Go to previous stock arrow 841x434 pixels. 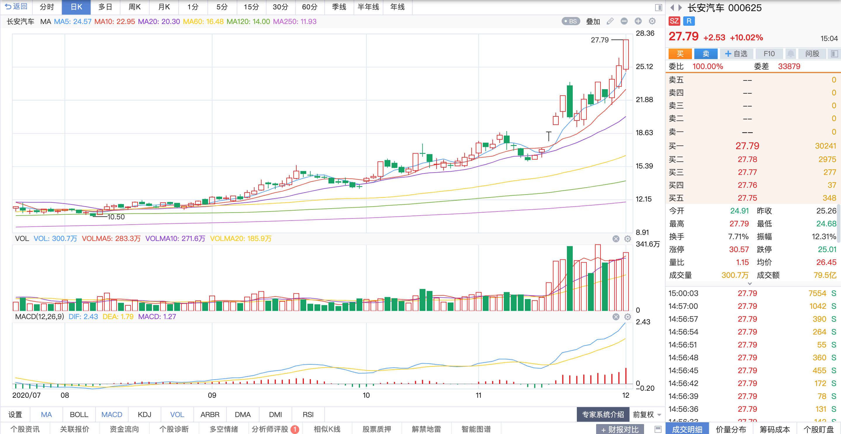(x=672, y=8)
